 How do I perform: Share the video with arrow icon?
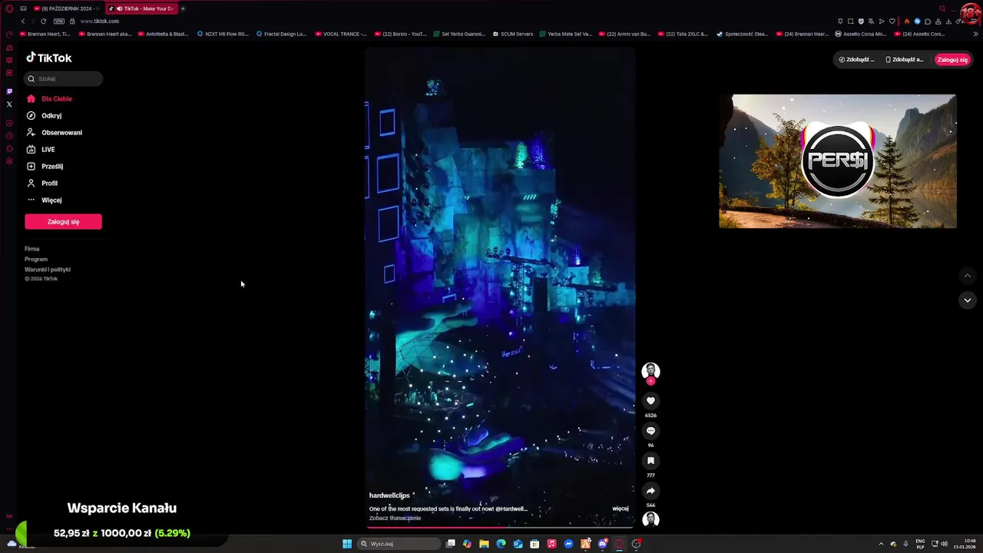pyautogui.click(x=650, y=491)
